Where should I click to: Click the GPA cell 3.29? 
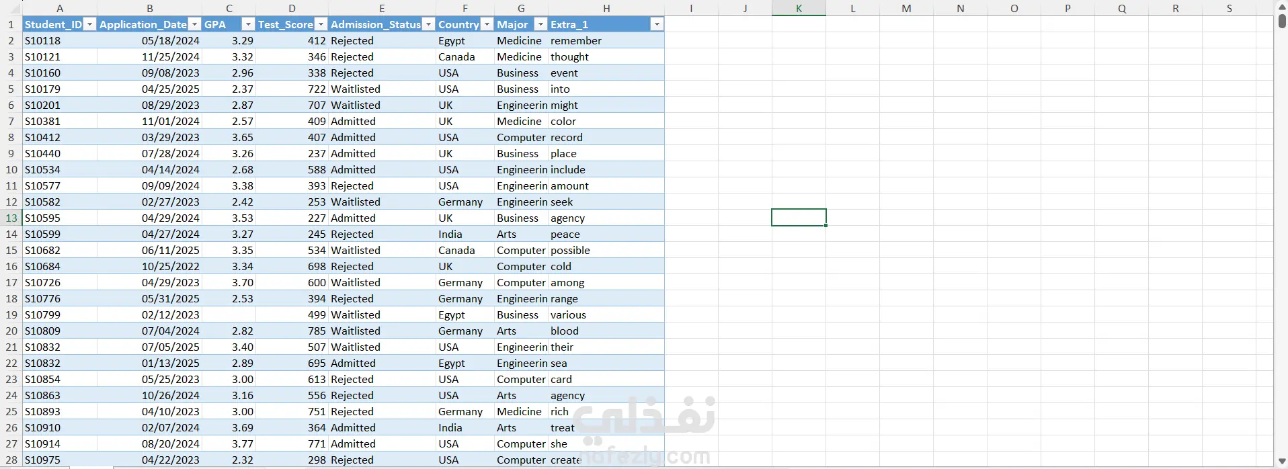pyautogui.click(x=229, y=40)
